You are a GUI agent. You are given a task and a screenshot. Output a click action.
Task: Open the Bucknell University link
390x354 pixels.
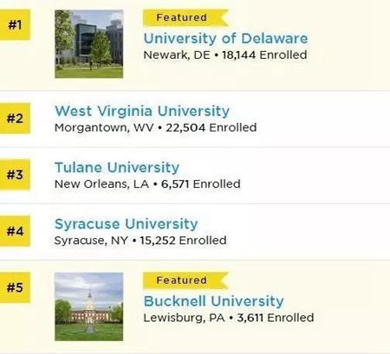[x=214, y=301]
